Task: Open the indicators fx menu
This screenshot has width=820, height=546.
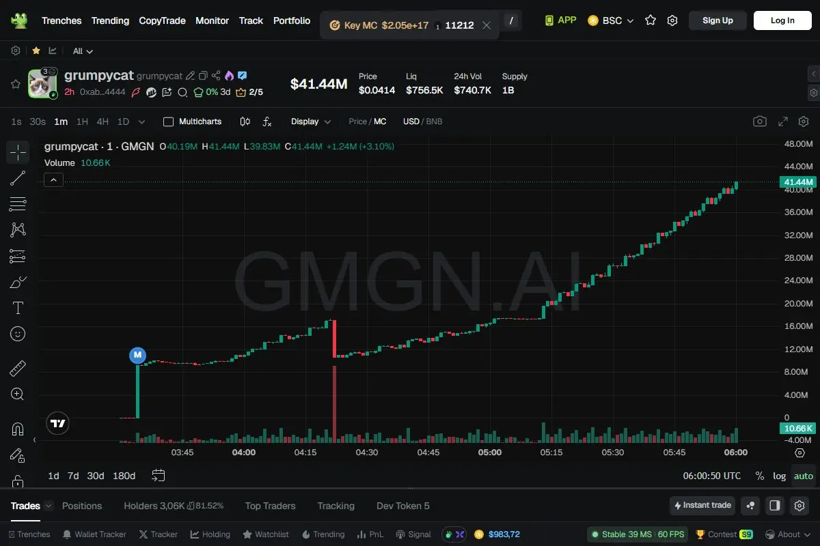Action: [267, 121]
